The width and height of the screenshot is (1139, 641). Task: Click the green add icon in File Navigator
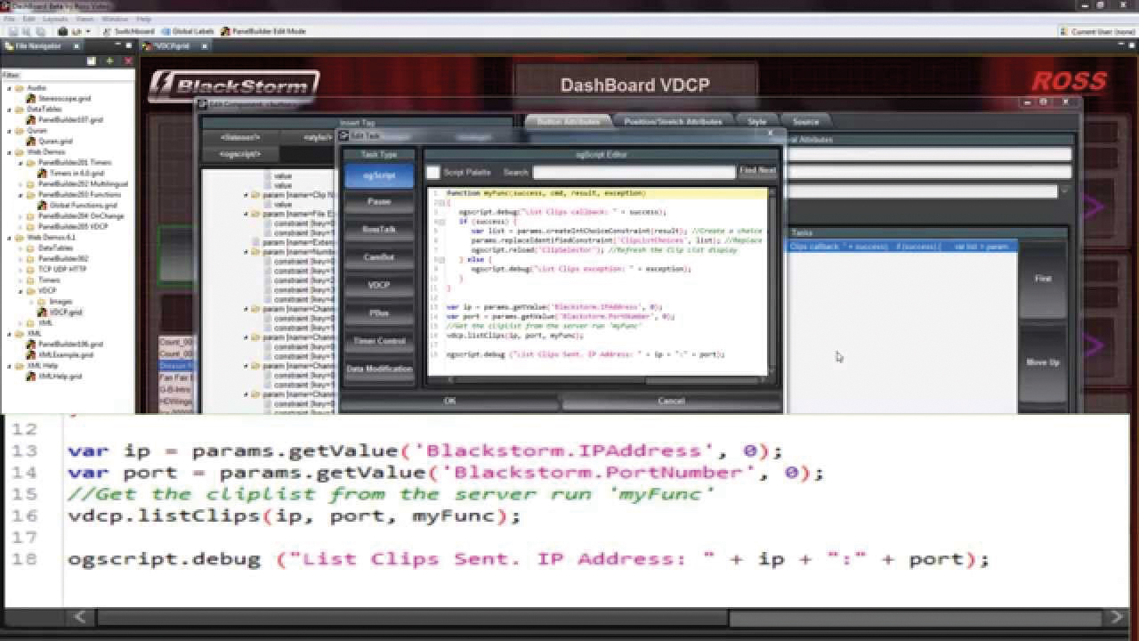click(x=109, y=61)
